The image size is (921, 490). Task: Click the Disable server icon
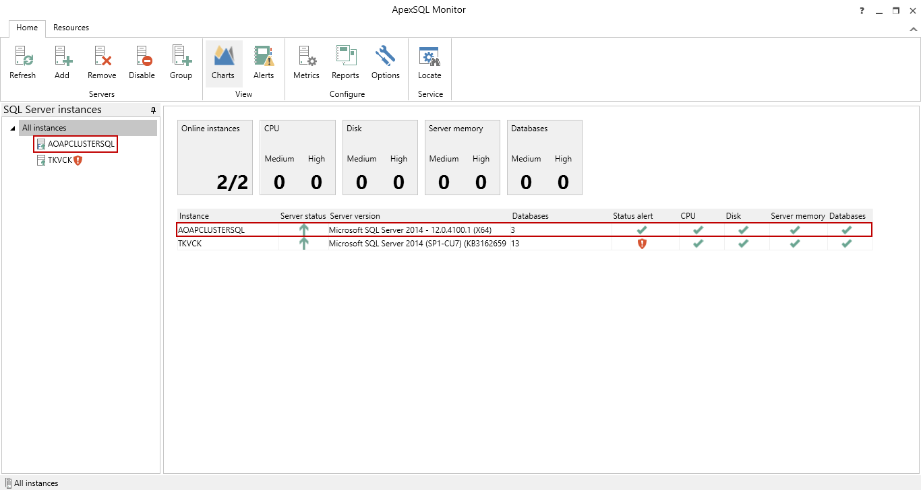142,62
